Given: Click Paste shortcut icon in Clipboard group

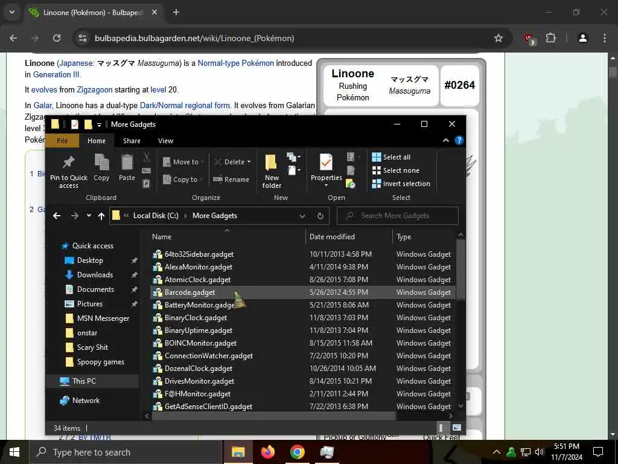Looking at the screenshot, I should point(146,184).
